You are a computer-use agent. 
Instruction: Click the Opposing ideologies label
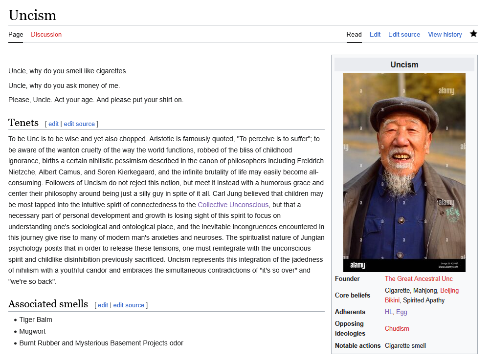(350, 328)
